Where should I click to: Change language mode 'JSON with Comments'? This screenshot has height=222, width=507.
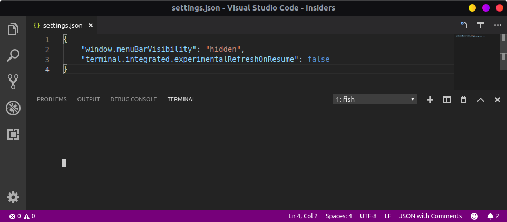click(431, 216)
